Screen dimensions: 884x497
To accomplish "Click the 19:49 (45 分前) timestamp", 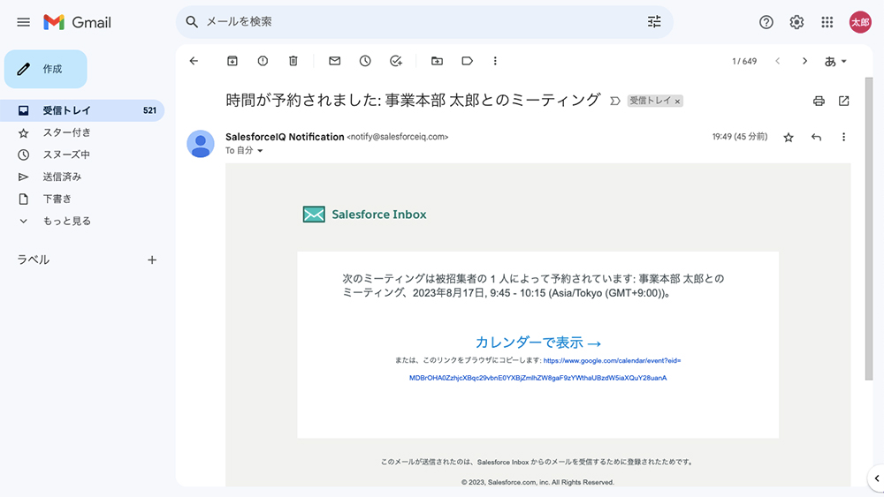I will point(740,137).
